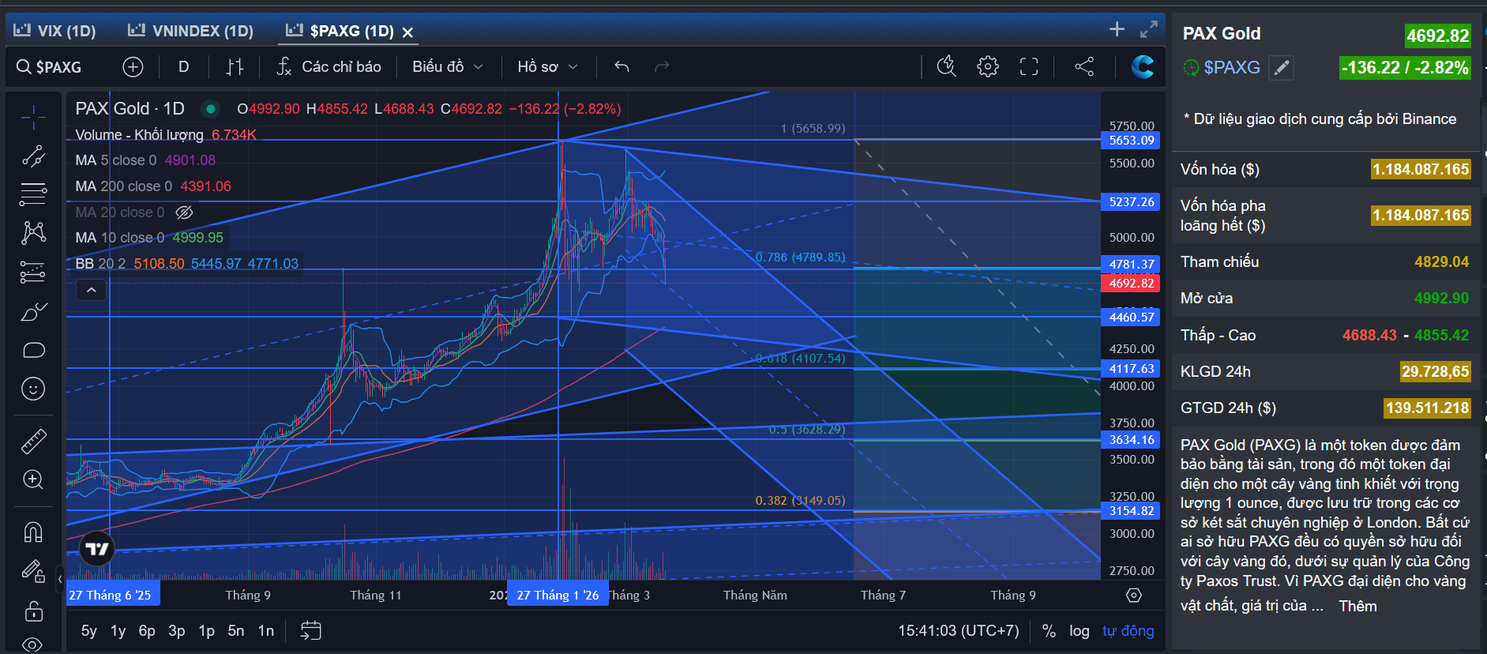The image size is (1487, 654).
Task: Undo the last chart action
Action: 622,67
